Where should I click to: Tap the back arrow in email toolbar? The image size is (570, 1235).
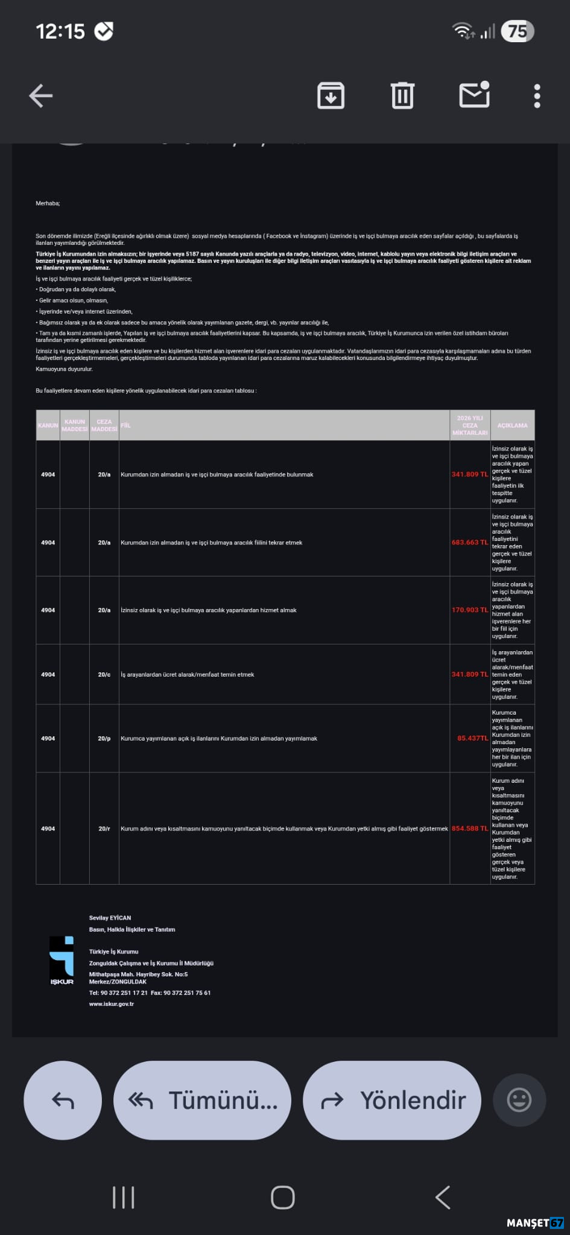(x=41, y=96)
